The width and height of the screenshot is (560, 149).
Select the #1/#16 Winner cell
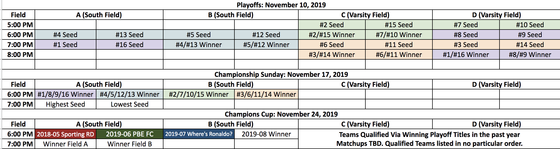click(x=466, y=55)
